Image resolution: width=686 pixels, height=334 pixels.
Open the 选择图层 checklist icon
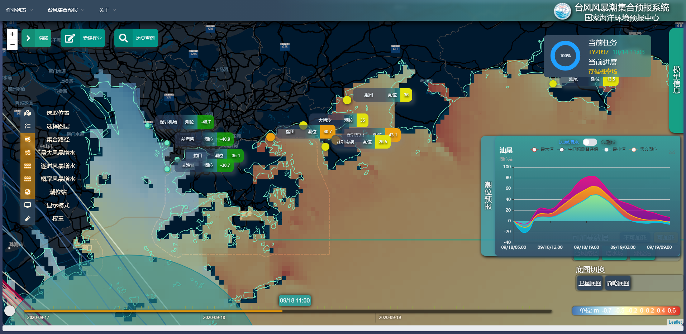[x=28, y=126]
